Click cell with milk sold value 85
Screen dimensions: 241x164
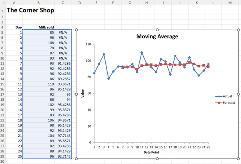pyautogui.click(x=38, y=32)
